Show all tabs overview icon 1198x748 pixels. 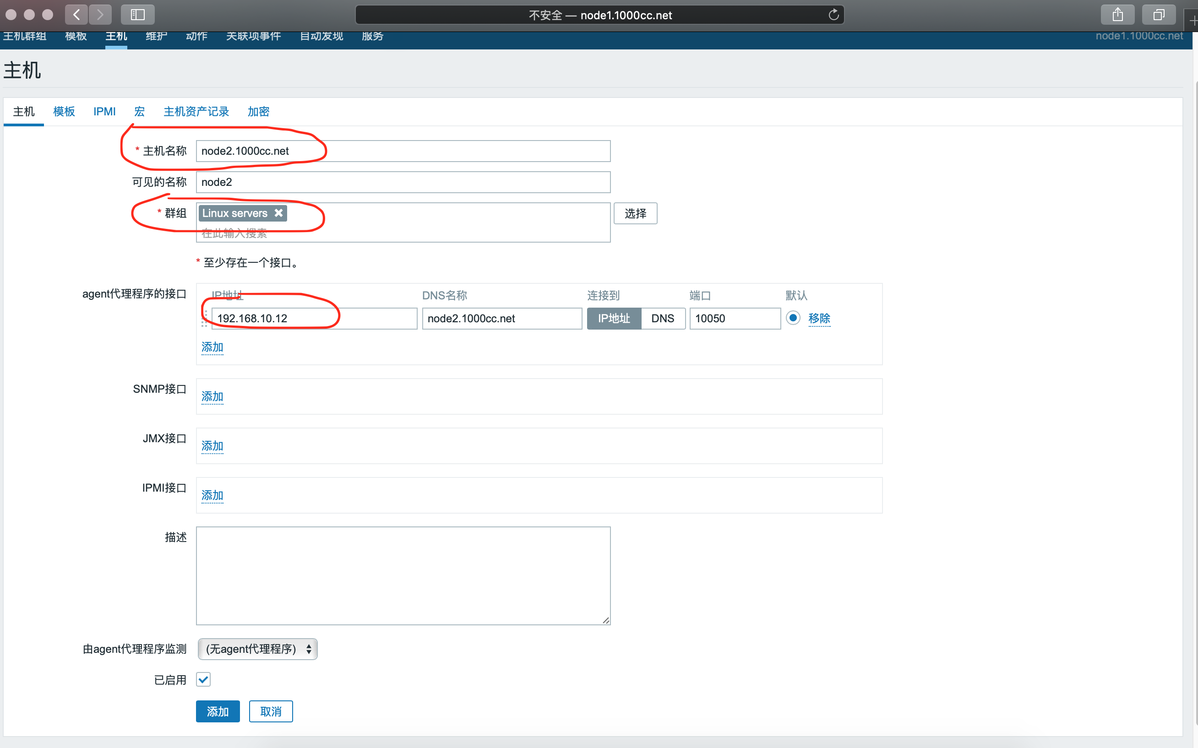1159,15
